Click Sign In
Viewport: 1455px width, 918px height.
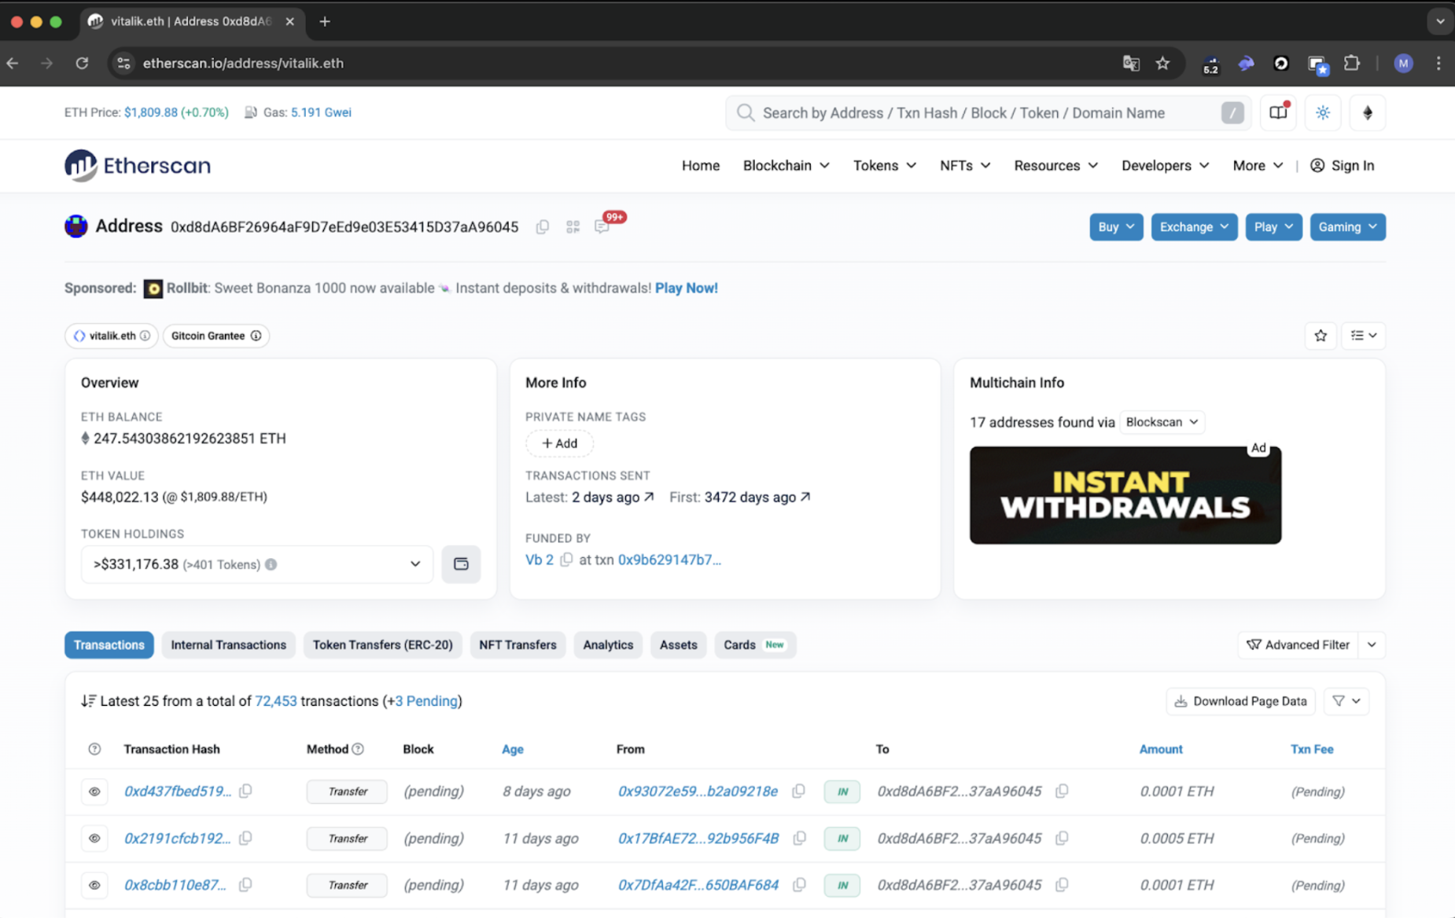tap(1343, 166)
